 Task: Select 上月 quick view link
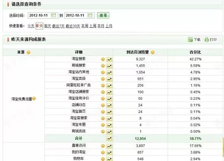point(109,26)
